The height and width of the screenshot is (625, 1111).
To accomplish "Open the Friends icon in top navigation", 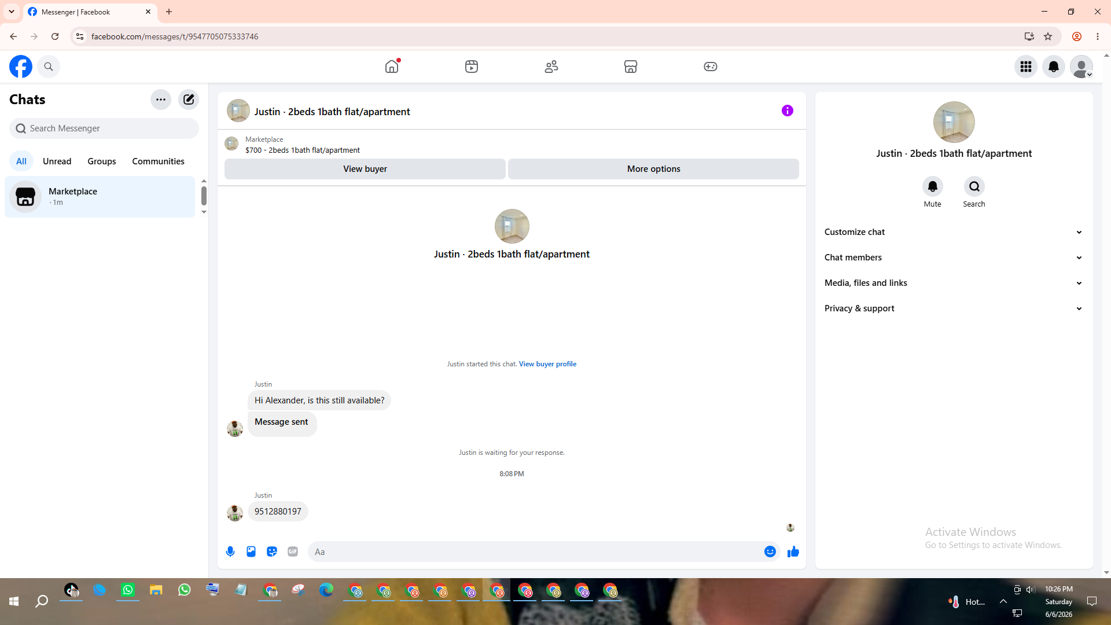I will 551,67.
